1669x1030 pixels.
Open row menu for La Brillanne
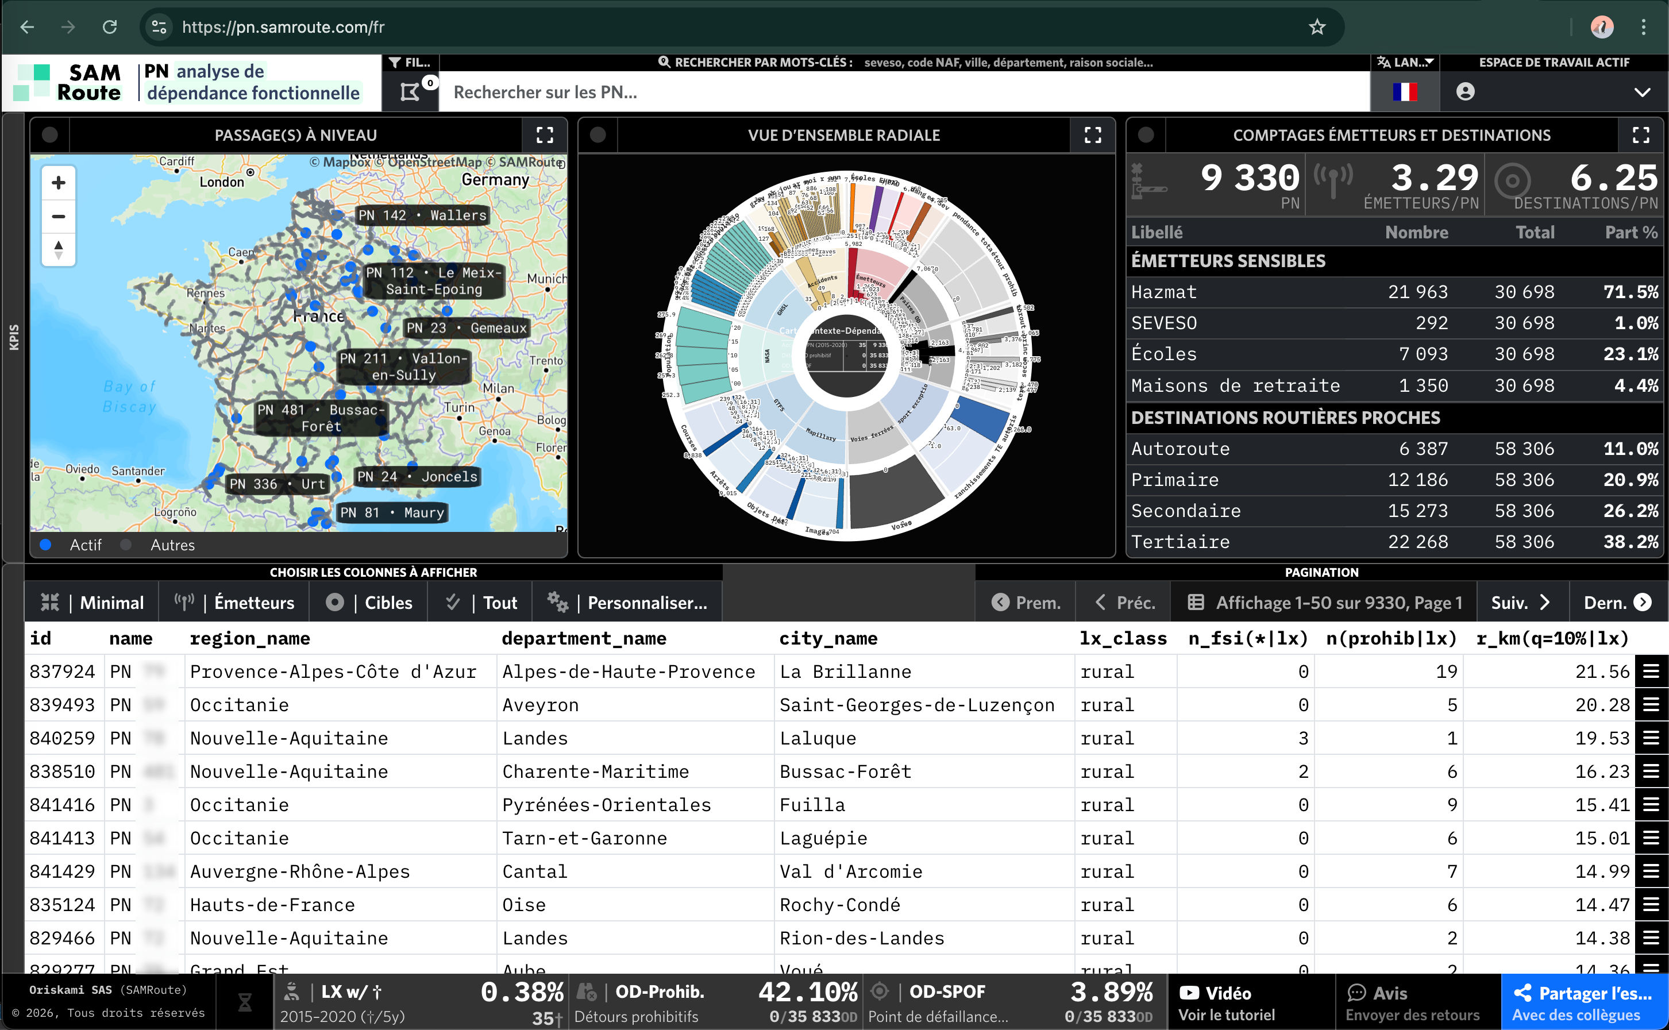click(x=1650, y=672)
